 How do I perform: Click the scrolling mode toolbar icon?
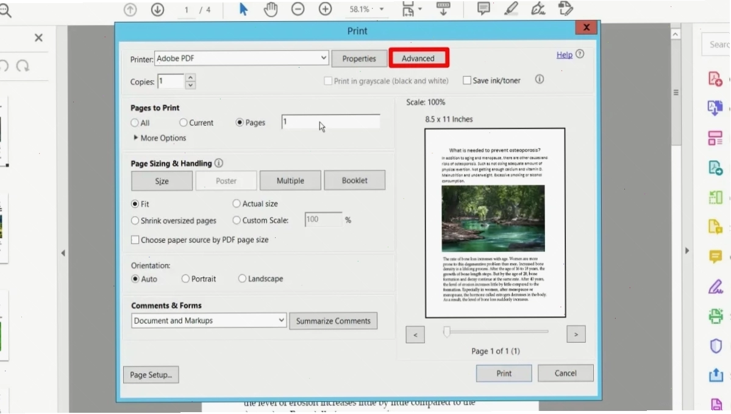tap(443, 9)
